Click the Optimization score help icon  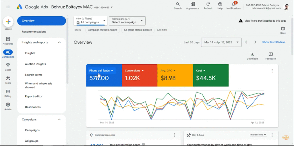click(x=144, y=144)
